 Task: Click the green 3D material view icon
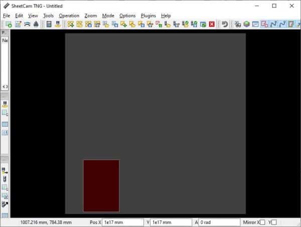pos(247,24)
